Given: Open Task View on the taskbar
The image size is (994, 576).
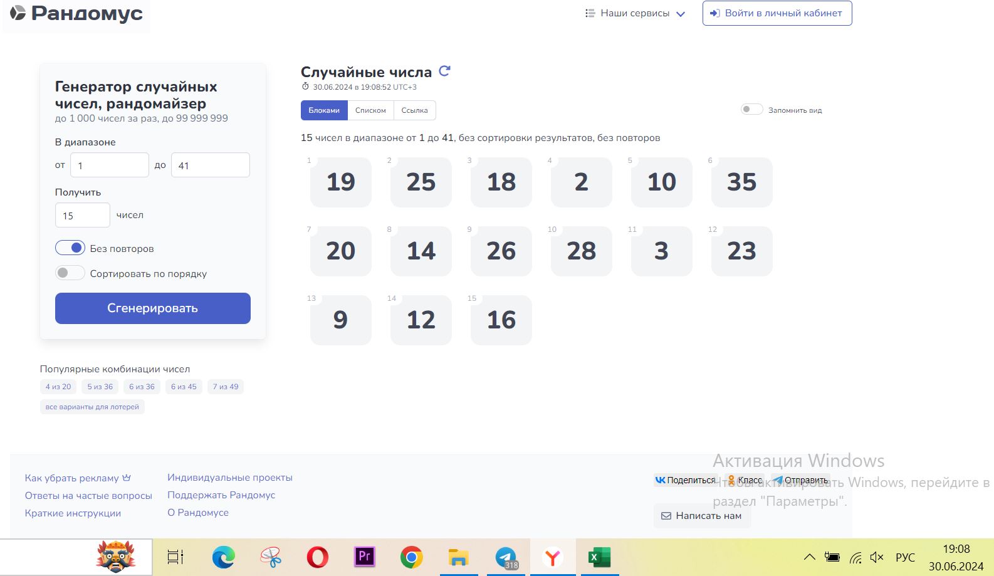Looking at the screenshot, I should click(x=175, y=557).
